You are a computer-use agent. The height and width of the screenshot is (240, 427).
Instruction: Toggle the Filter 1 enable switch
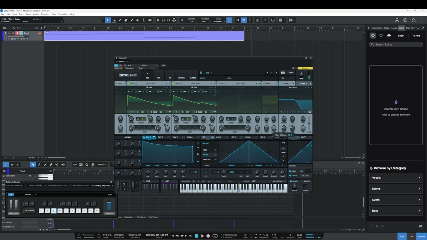coord(281,83)
